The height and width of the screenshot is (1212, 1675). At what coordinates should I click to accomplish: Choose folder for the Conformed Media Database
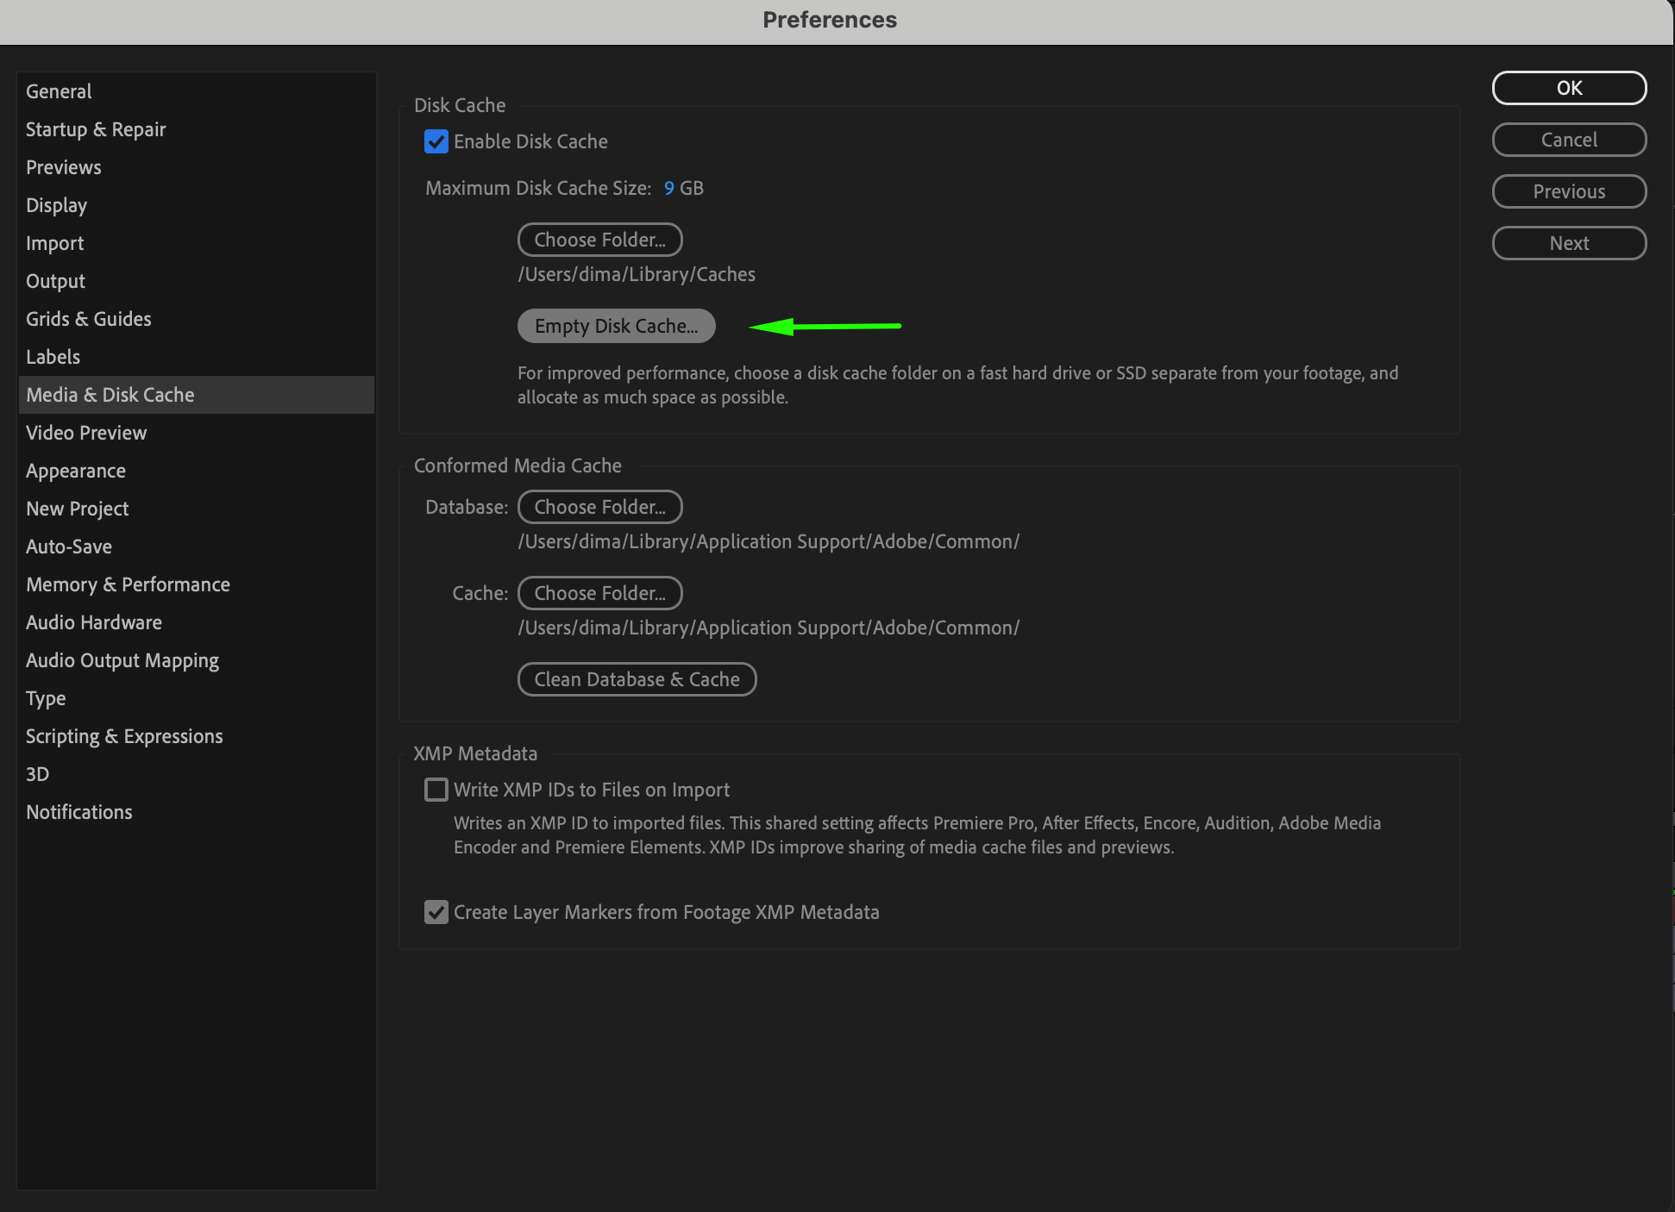point(599,507)
